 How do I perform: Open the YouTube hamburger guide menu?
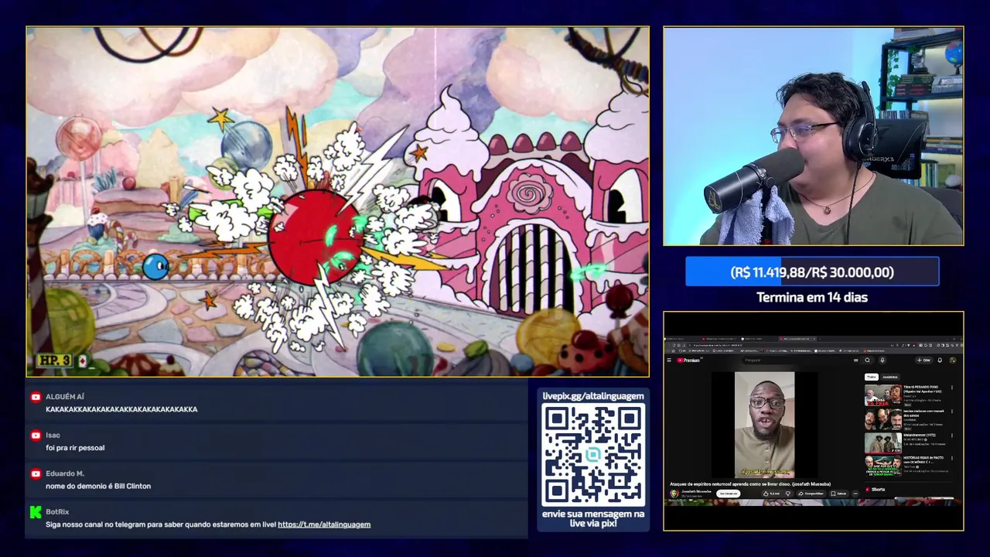click(669, 361)
